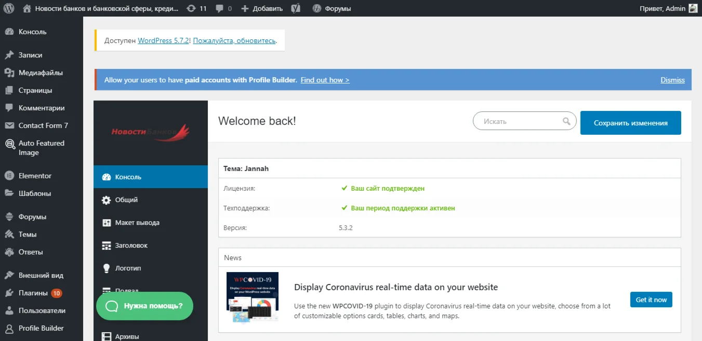Screen dimensions: 702x341
Task: Follow the WordPress 5.7.2 link
Action: [164, 40]
